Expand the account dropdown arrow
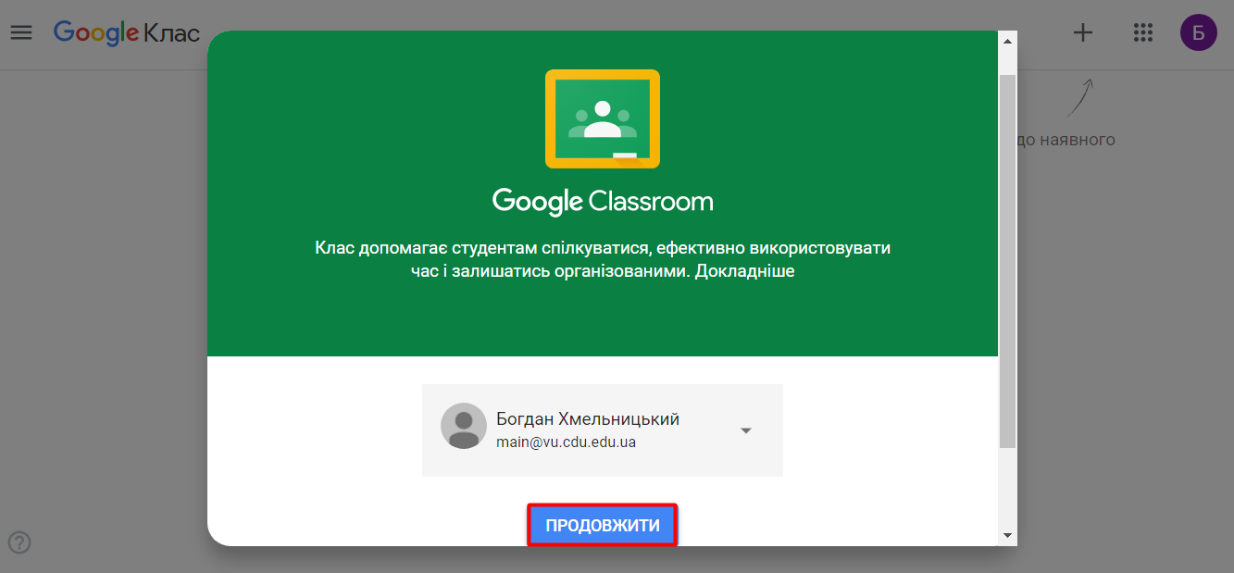The image size is (1234, 573). coord(746,430)
